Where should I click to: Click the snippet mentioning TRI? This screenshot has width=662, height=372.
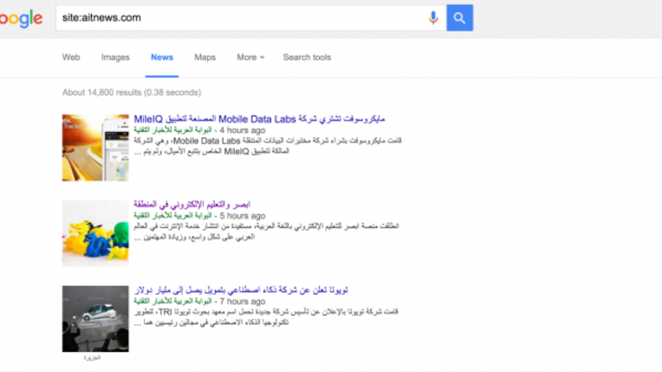[x=266, y=317]
